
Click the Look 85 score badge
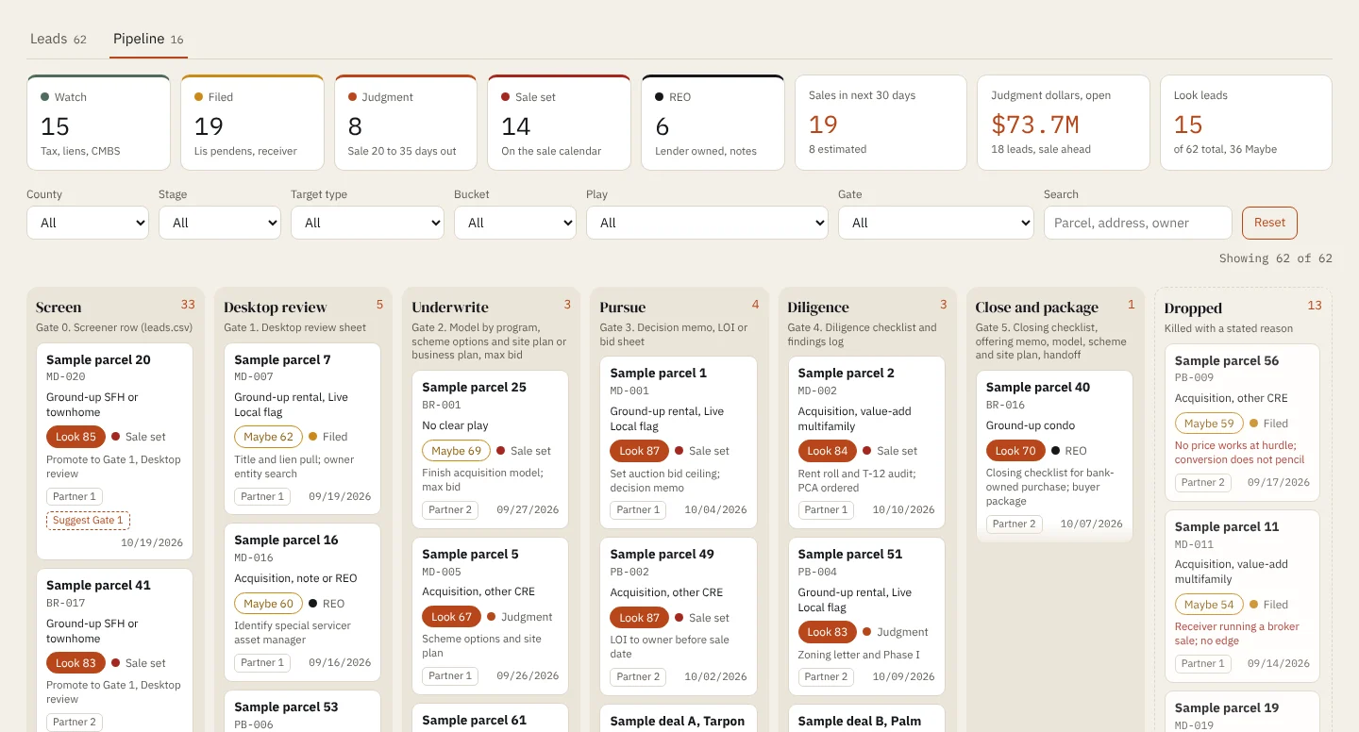coord(75,437)
